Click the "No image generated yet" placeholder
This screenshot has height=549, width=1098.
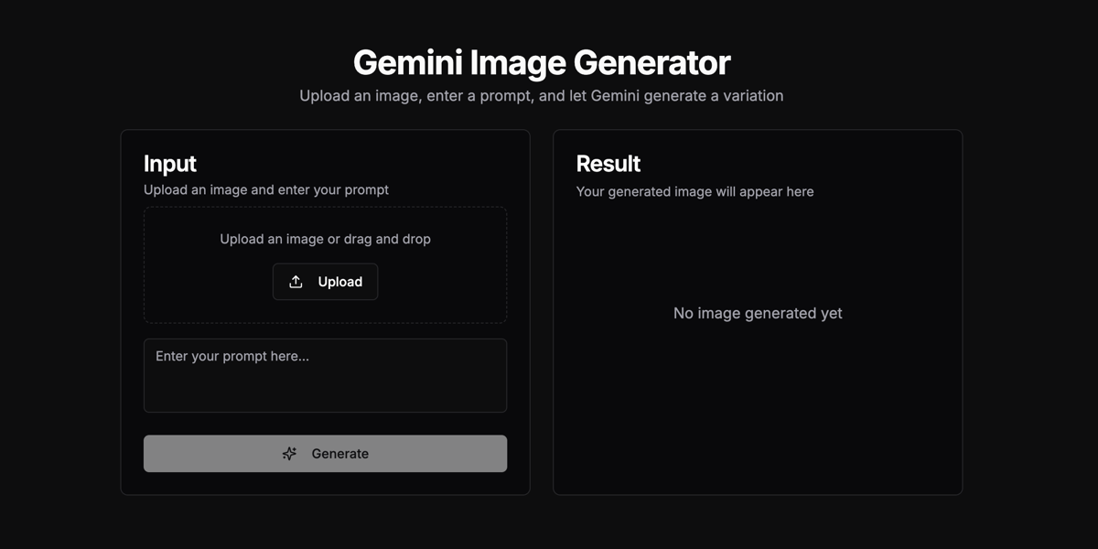pos(758,313)
